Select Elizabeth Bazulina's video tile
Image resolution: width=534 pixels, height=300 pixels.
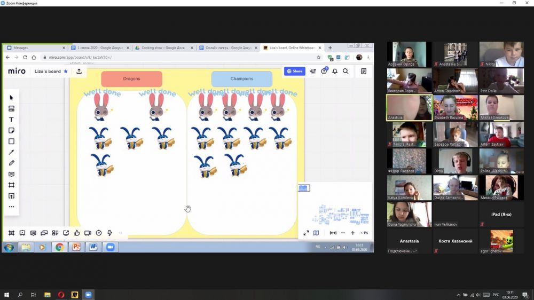[x=456, y=108]
